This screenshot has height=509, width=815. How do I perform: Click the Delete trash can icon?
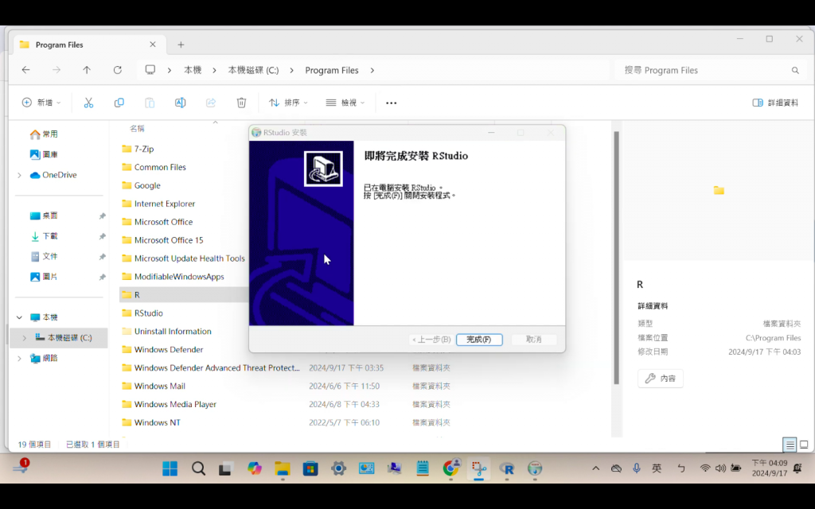(241, 103)
